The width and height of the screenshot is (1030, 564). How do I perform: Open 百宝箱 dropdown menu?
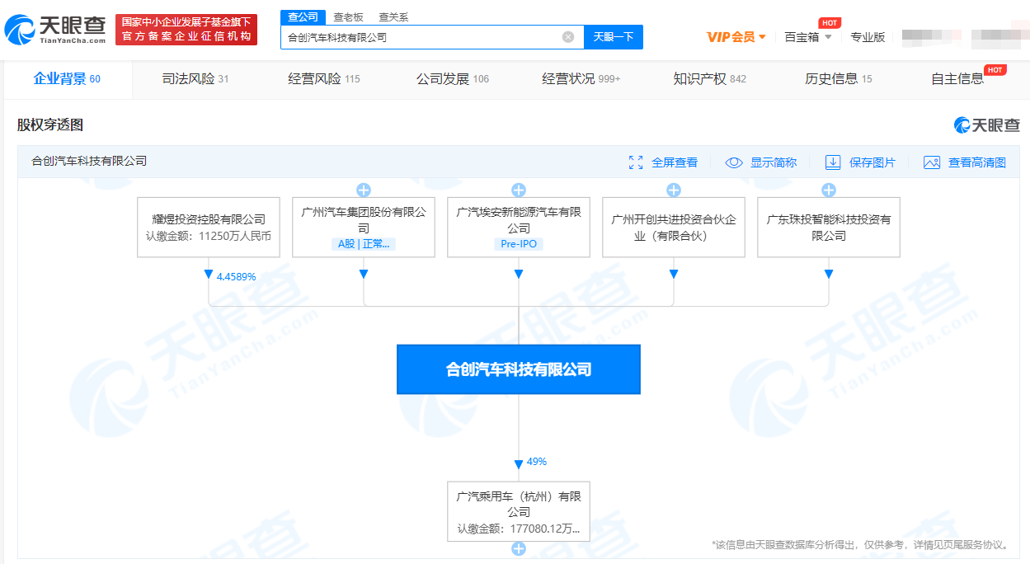tap(808, 37)
